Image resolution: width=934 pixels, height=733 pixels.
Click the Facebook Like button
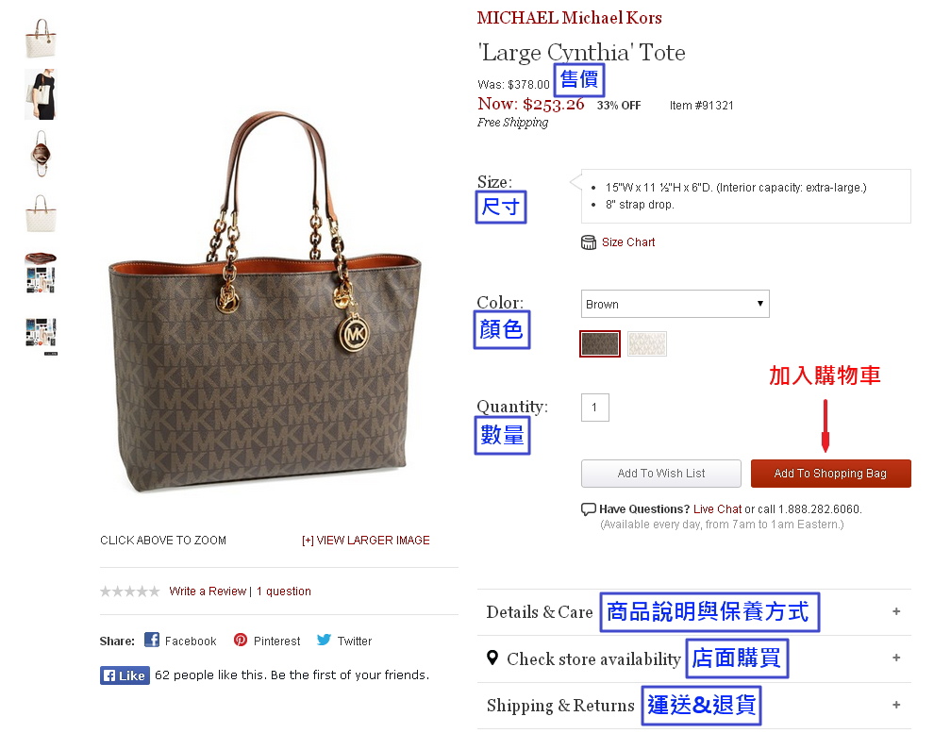tap(125, 675)
